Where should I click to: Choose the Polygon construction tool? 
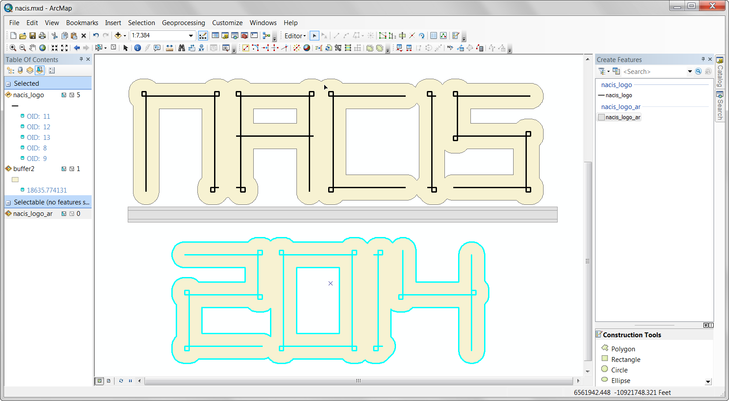(623, 349)
